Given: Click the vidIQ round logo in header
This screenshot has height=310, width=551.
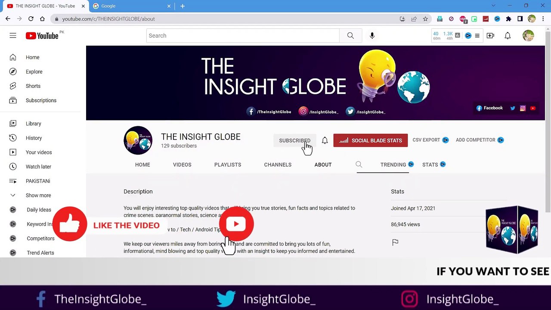Looking at the screenshot, I should coord(468,36).
